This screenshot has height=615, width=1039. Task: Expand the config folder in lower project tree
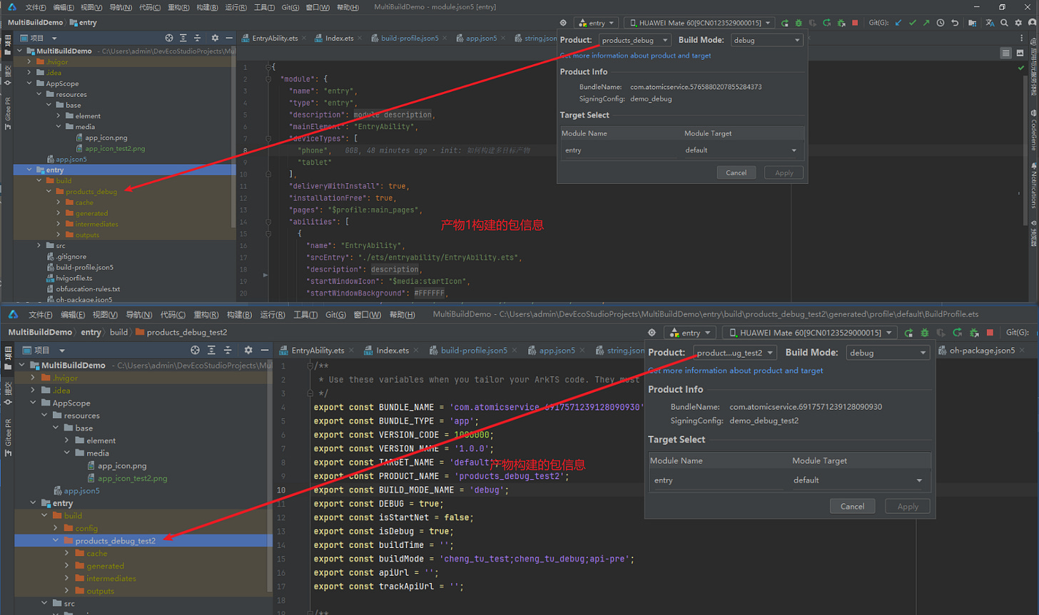[56, 528]
